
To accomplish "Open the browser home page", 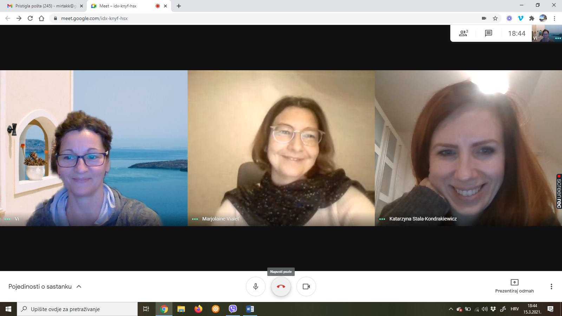I will pos(41,18).
